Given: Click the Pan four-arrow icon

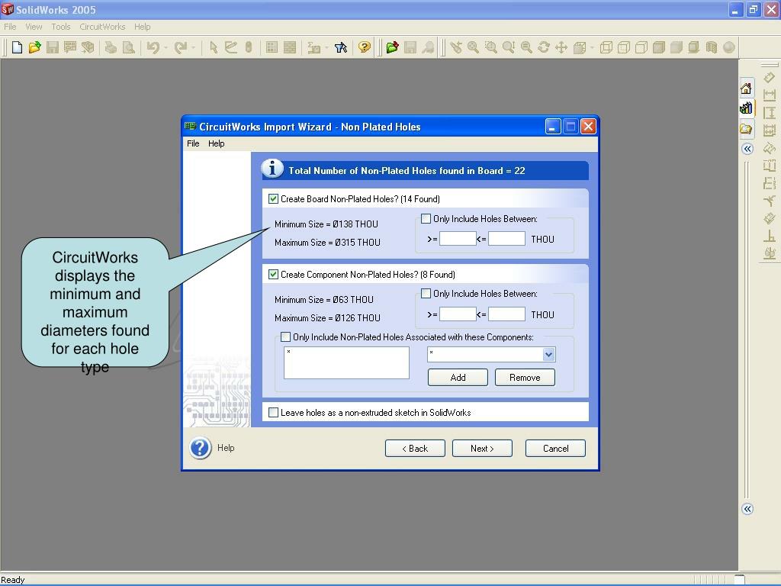Looking at the screenshot, I should (x=561, y=47).
